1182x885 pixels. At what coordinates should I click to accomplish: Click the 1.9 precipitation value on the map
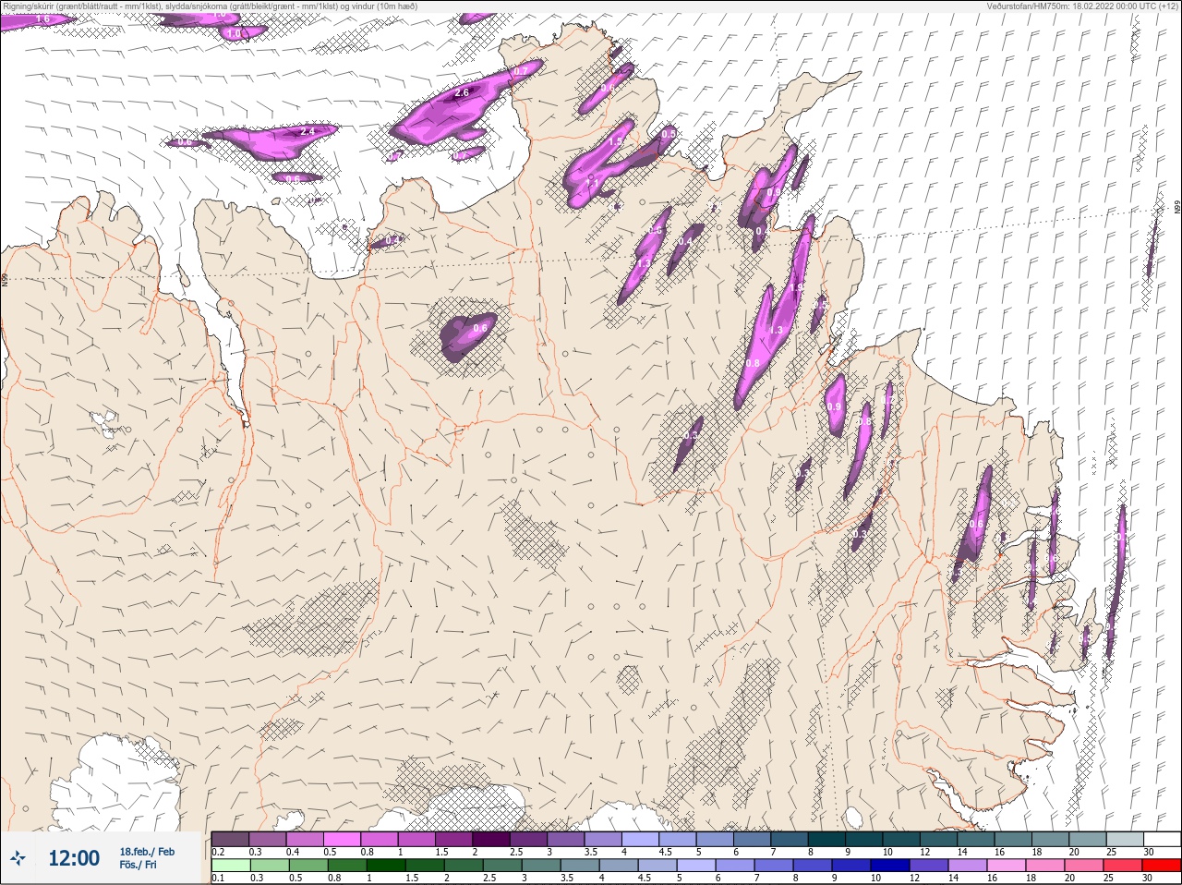[x=796, y=288]
